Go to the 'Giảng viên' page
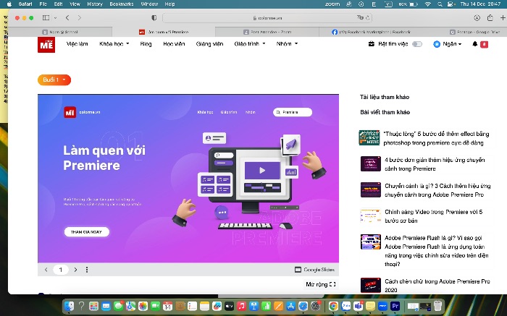 [x=209, y=43]
